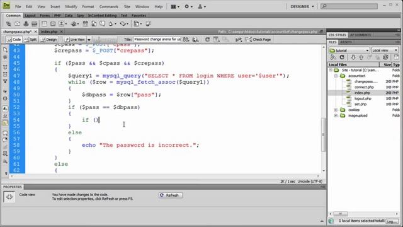Click the Check Browser Compatibility icon

tap(239, 40)
